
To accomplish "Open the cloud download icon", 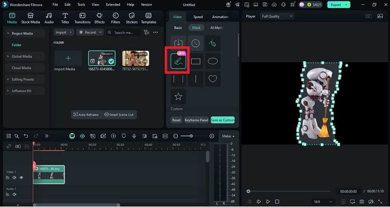I will [274, 5].
